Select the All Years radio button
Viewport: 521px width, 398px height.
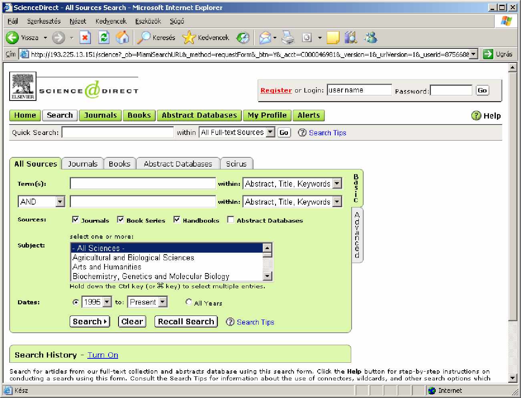[189, 302]
